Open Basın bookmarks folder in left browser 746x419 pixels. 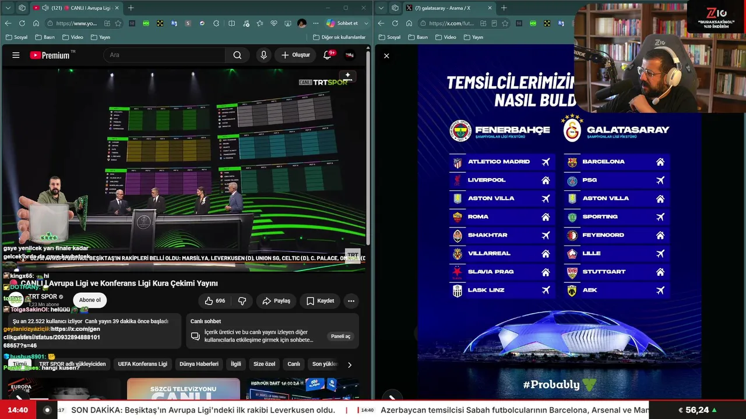click(45, 37)
